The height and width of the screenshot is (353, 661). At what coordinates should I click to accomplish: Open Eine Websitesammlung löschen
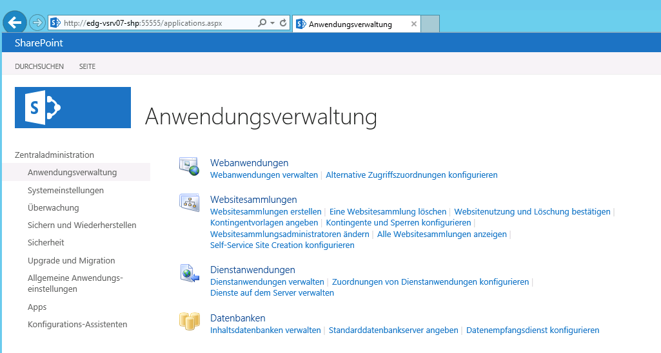pyautogui.click(x=388, y=211)
